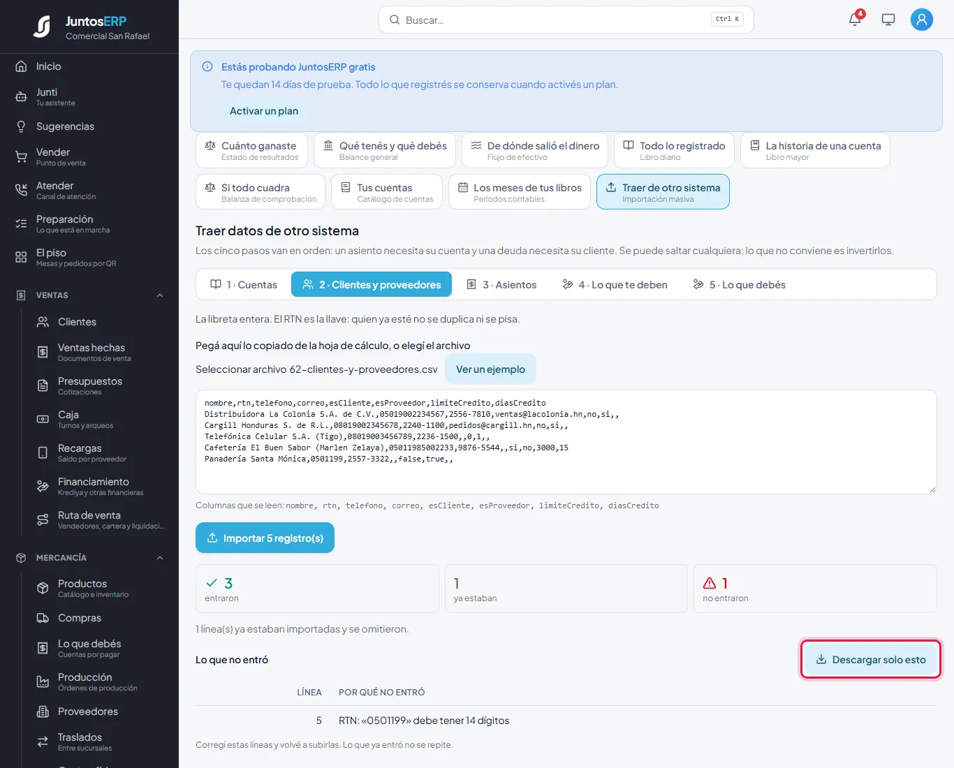Click the monitor display icon in header

point(888,20)
